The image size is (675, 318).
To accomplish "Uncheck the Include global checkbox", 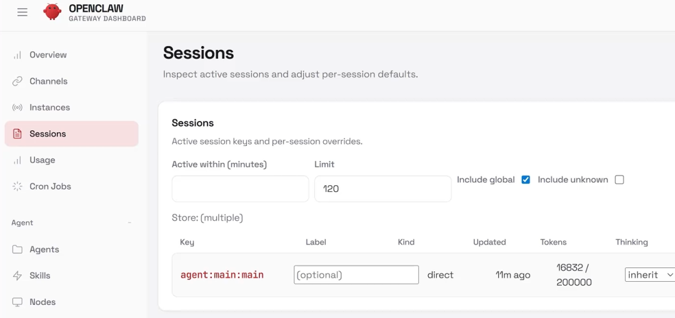I will (x=526, y=180).
